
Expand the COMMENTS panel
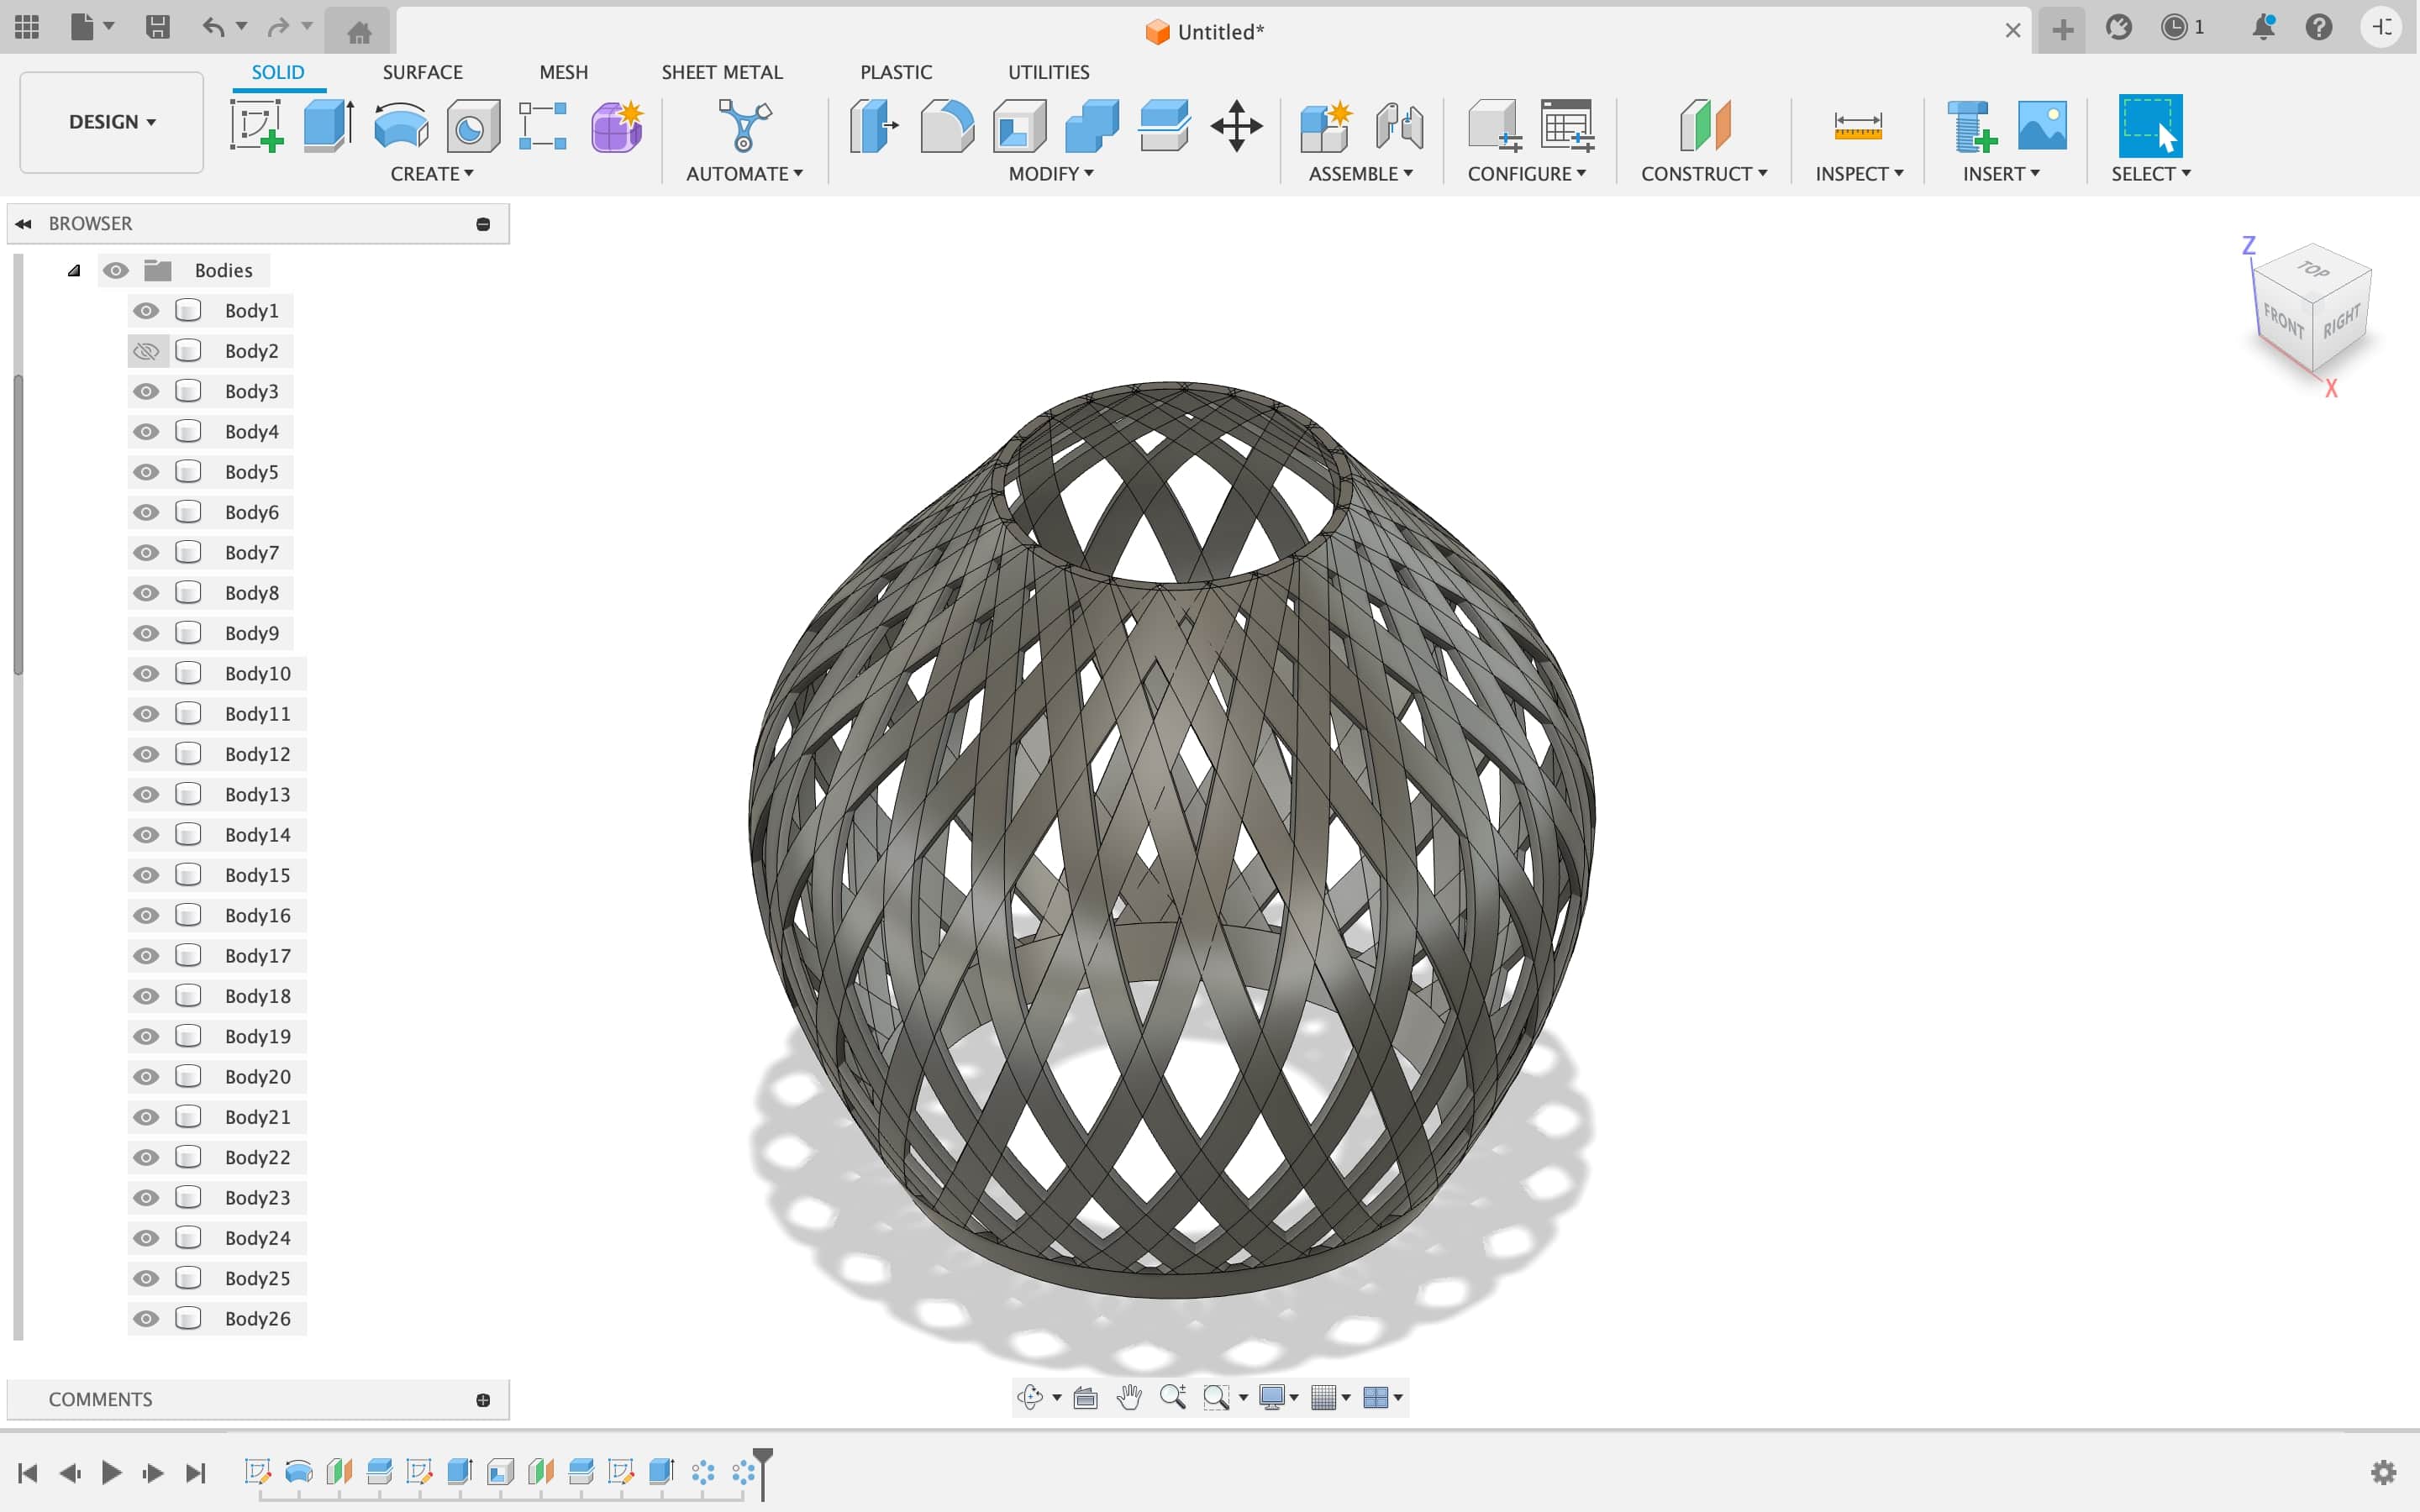[483, 1400]
